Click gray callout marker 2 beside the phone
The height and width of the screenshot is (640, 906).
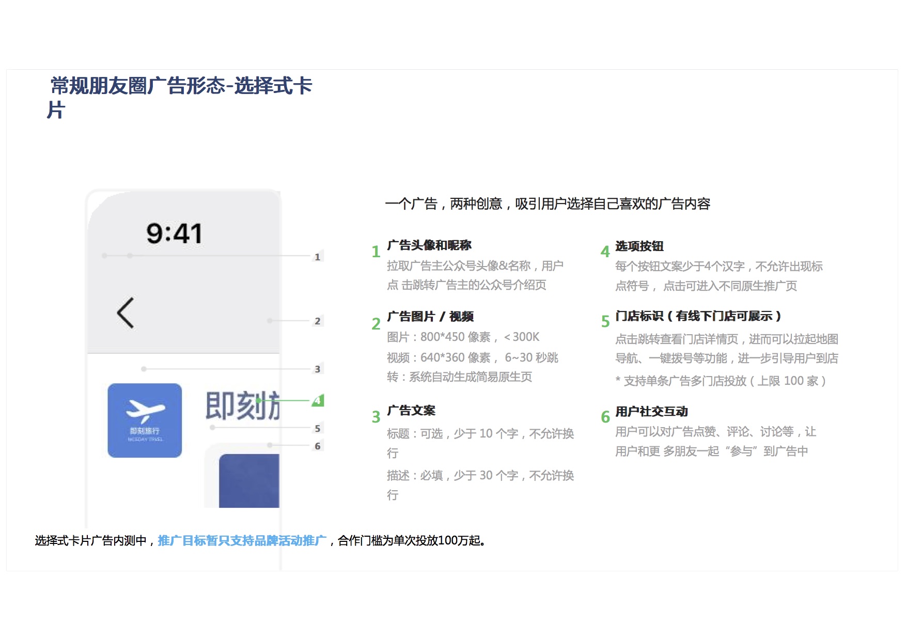click(317, 321)
